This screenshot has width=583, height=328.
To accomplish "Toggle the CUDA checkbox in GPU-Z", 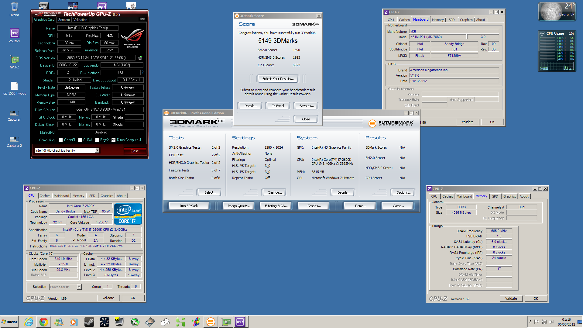I will [x=80, y=140].
